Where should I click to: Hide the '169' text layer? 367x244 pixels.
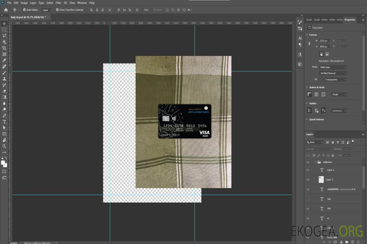point(308,209)
